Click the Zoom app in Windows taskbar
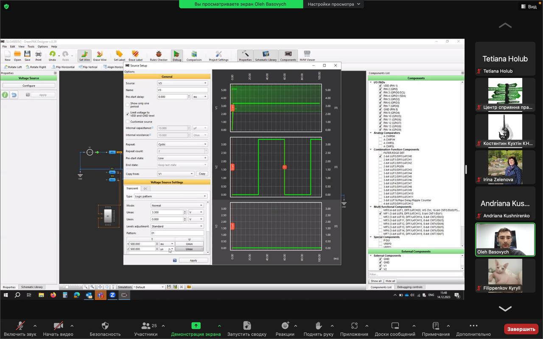The height and width of the screenshot is (339, 543). (113, 295)
